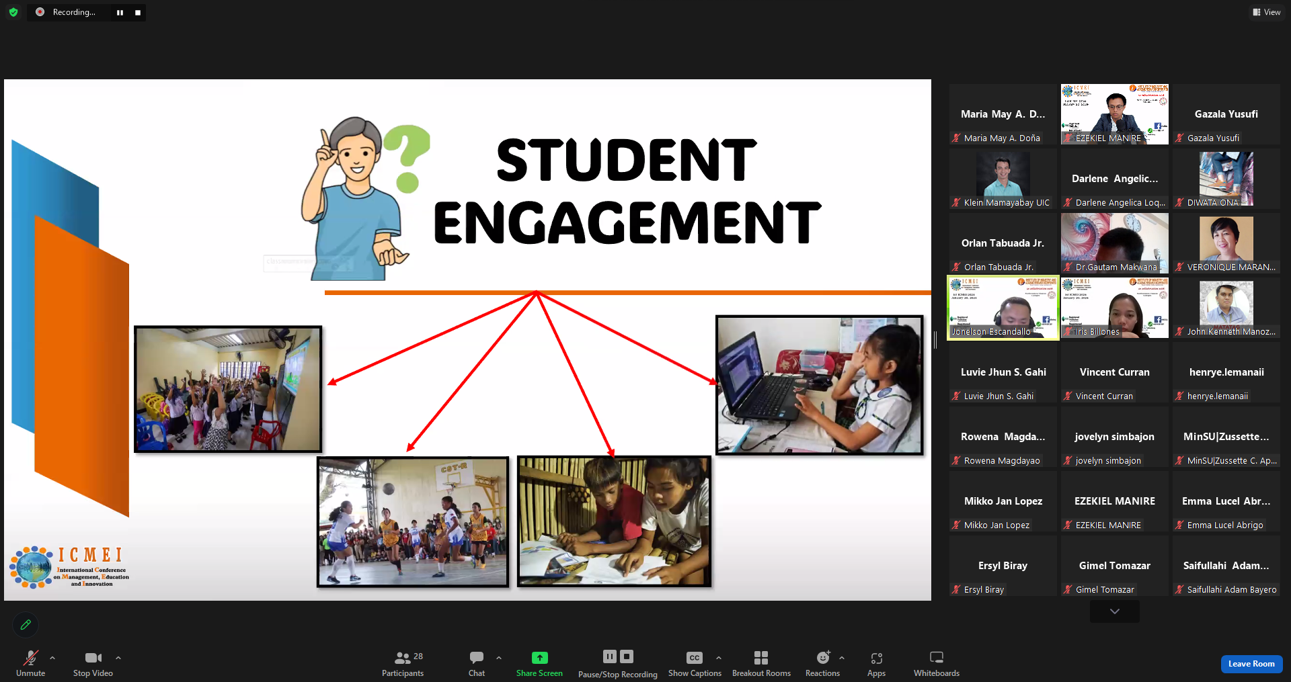Click the green Share Screen icon
1291x682 pixels.
(x=539, y=658)
